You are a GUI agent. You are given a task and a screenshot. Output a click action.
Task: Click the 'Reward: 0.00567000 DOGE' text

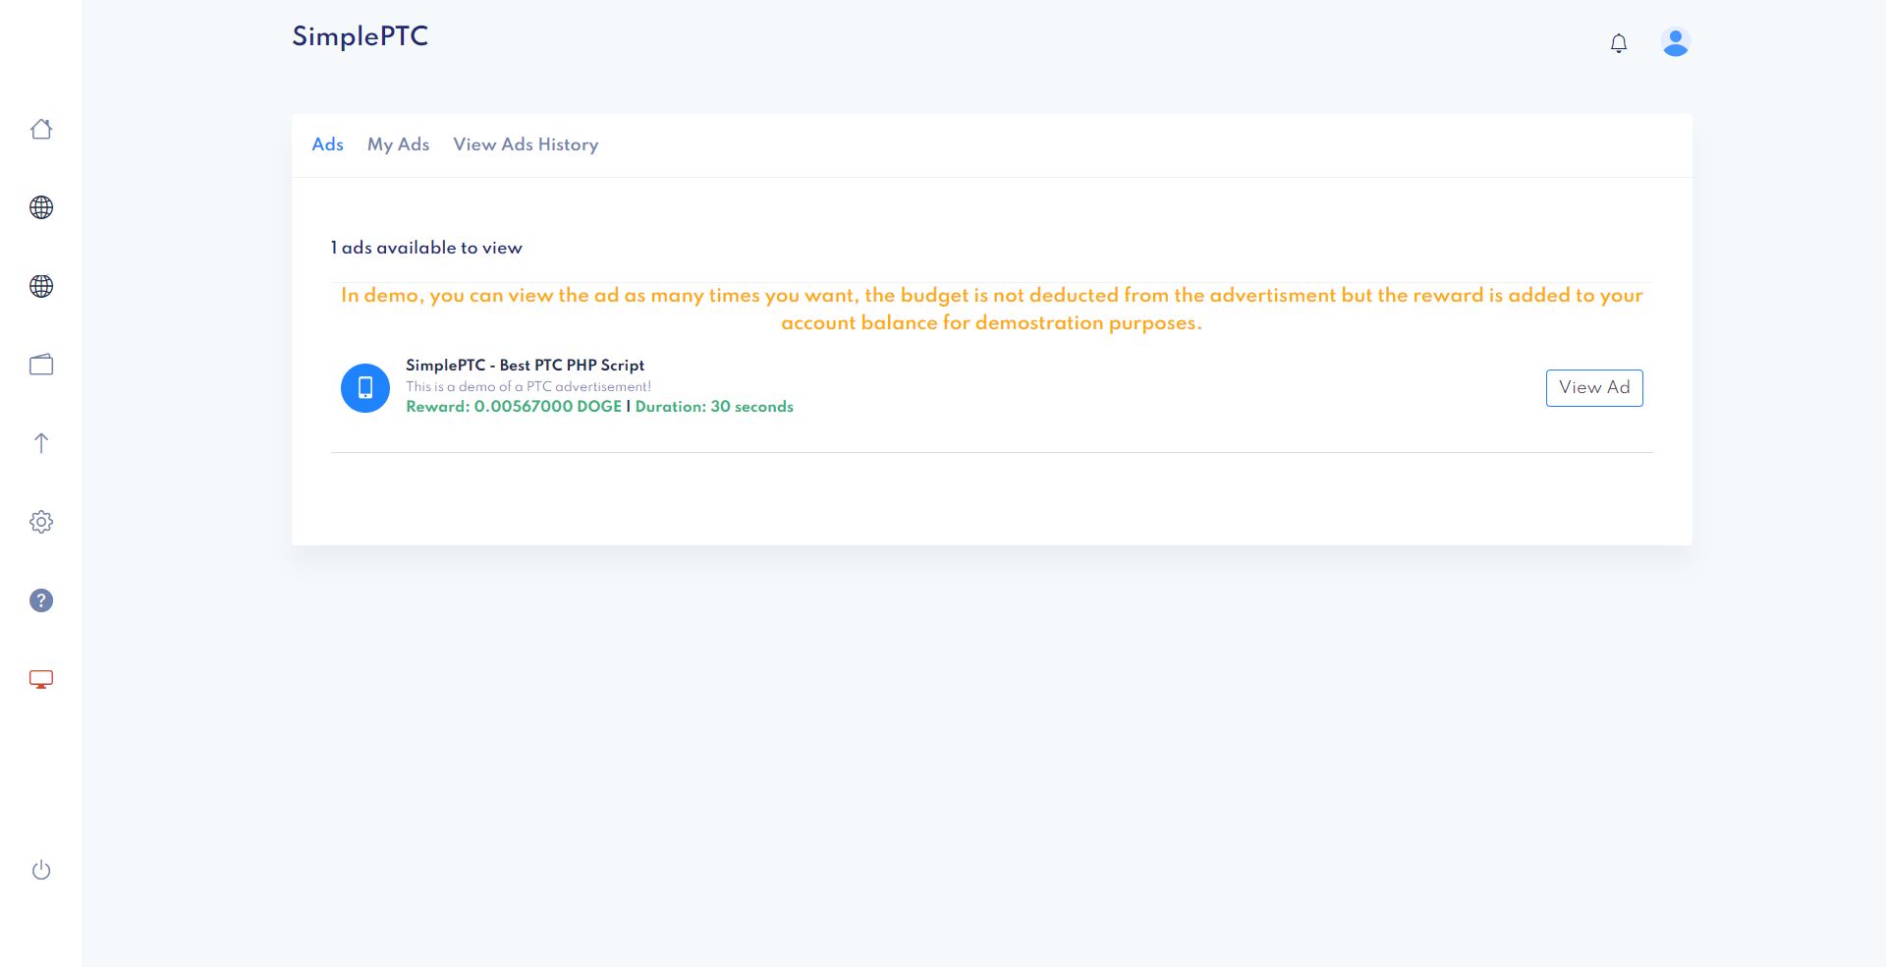click(x=514, y=407)
